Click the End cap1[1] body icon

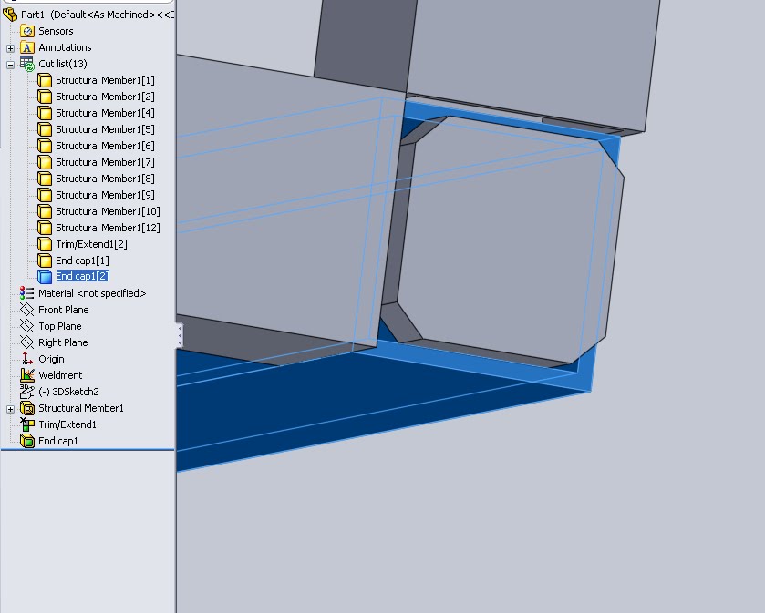click(x=45, y=261)
